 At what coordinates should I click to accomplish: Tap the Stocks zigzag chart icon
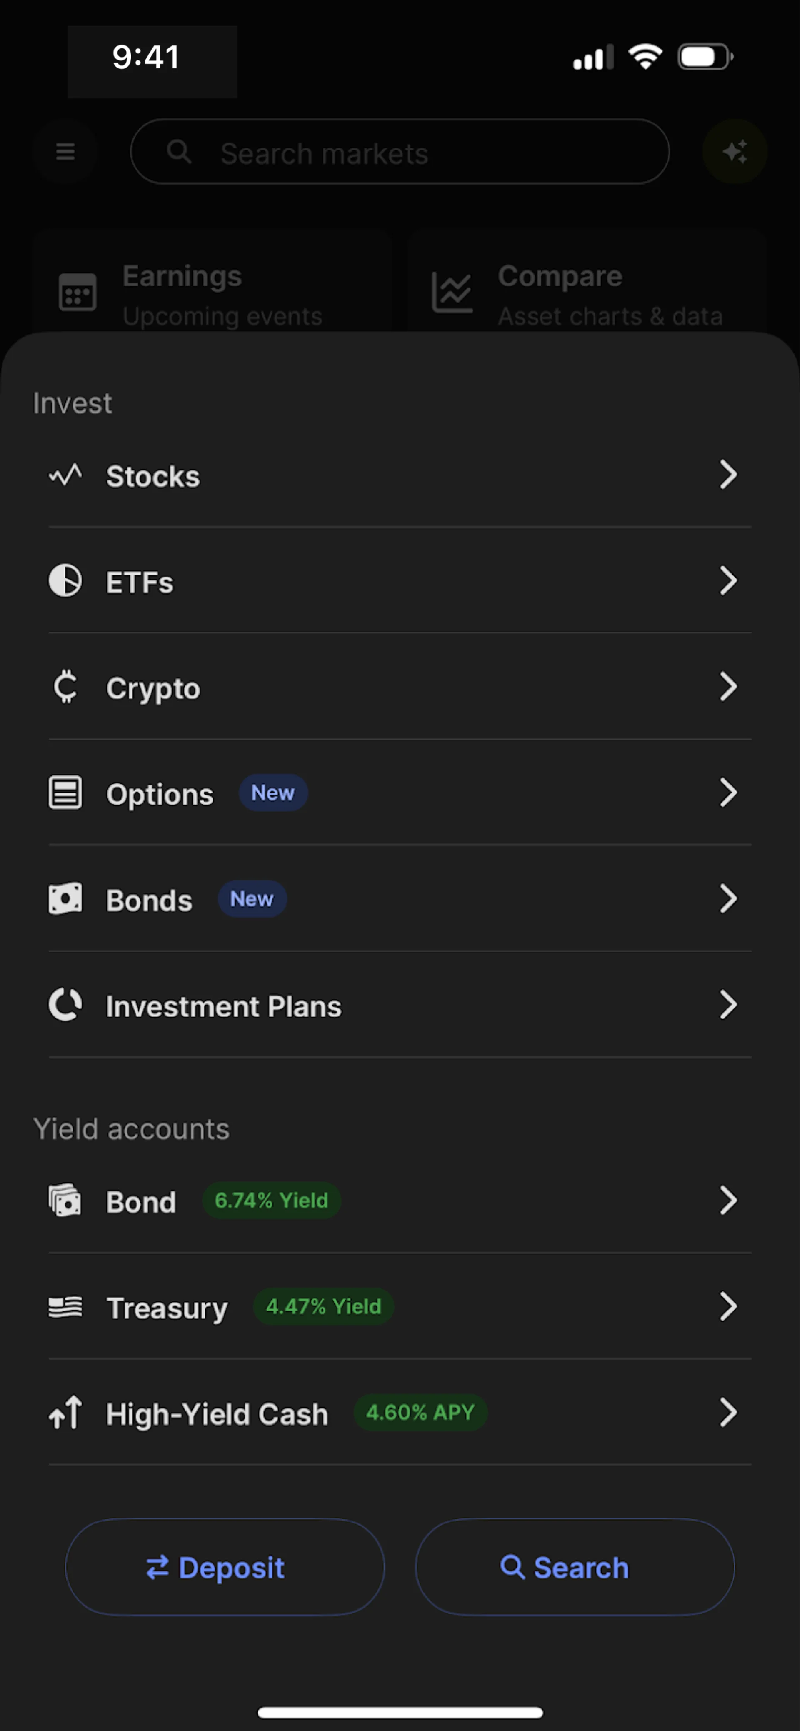(x=65, y=476)
